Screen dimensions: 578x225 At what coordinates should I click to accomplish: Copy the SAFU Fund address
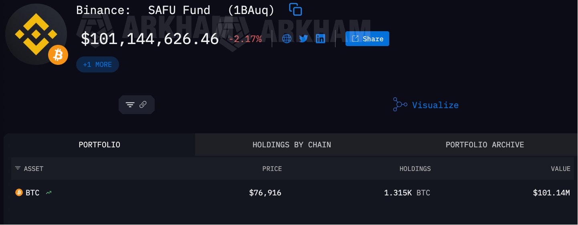(x=295, y=9)
